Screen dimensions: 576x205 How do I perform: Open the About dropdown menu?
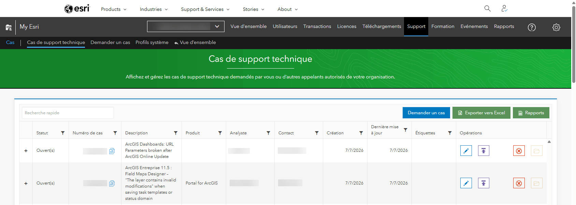[287, 9]
